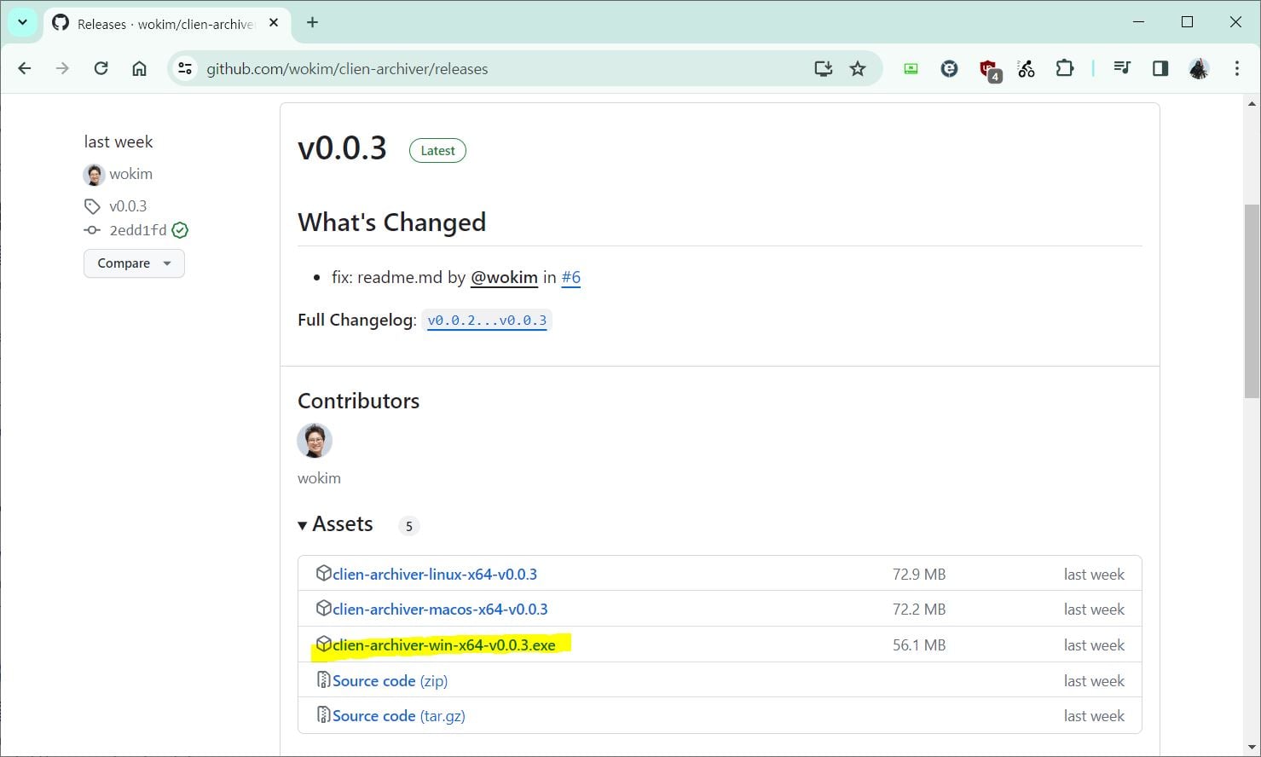
Task: Toggle the browser side panel
Action: (1160, 68)
